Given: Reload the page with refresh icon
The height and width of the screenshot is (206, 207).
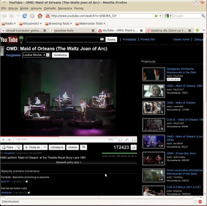Looking at the screenshot, I should coord(25,16).
